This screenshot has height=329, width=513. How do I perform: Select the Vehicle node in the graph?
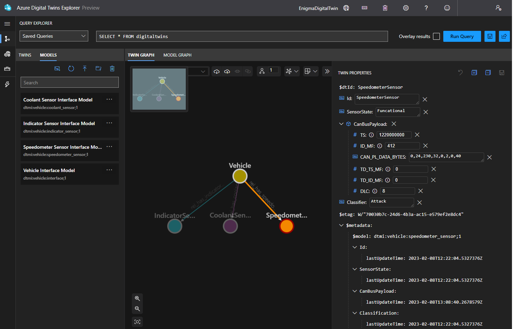coord(240,176)
